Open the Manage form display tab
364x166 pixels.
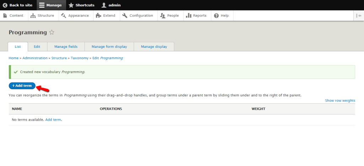109,46
